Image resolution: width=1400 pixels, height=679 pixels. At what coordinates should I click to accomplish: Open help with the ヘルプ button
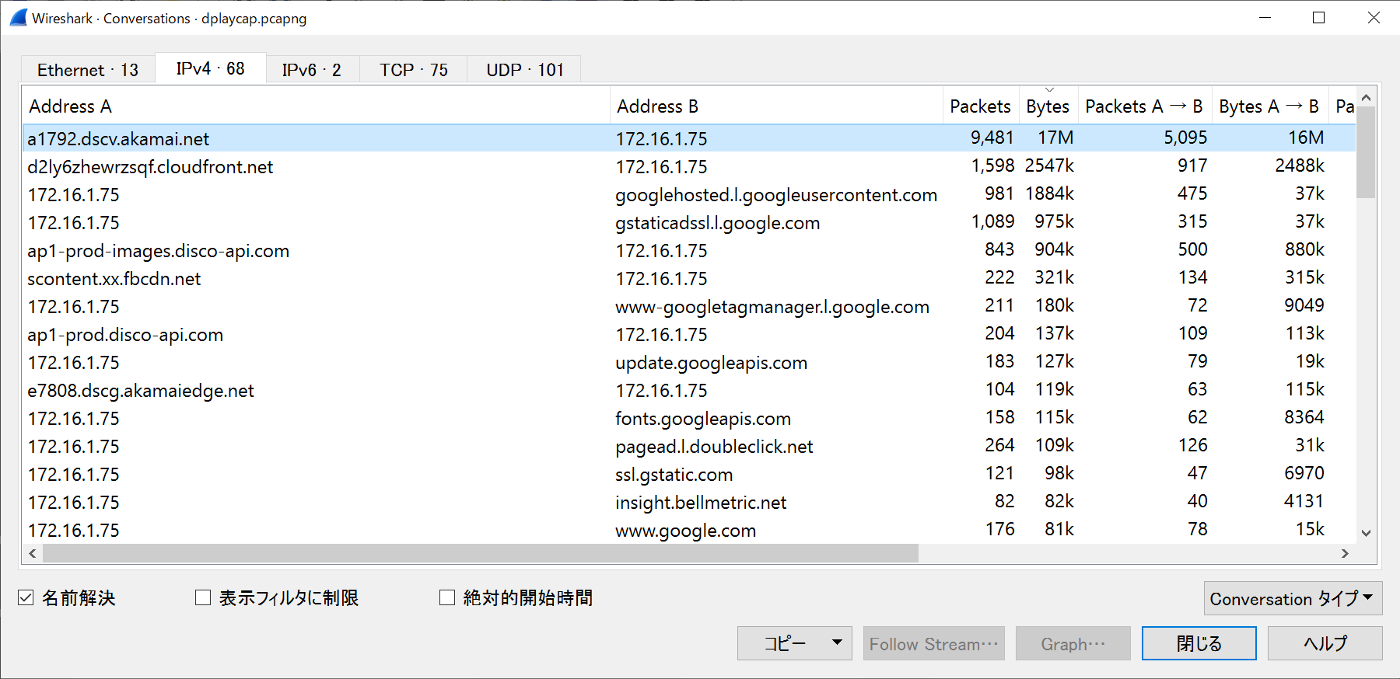coord(1325,643)
